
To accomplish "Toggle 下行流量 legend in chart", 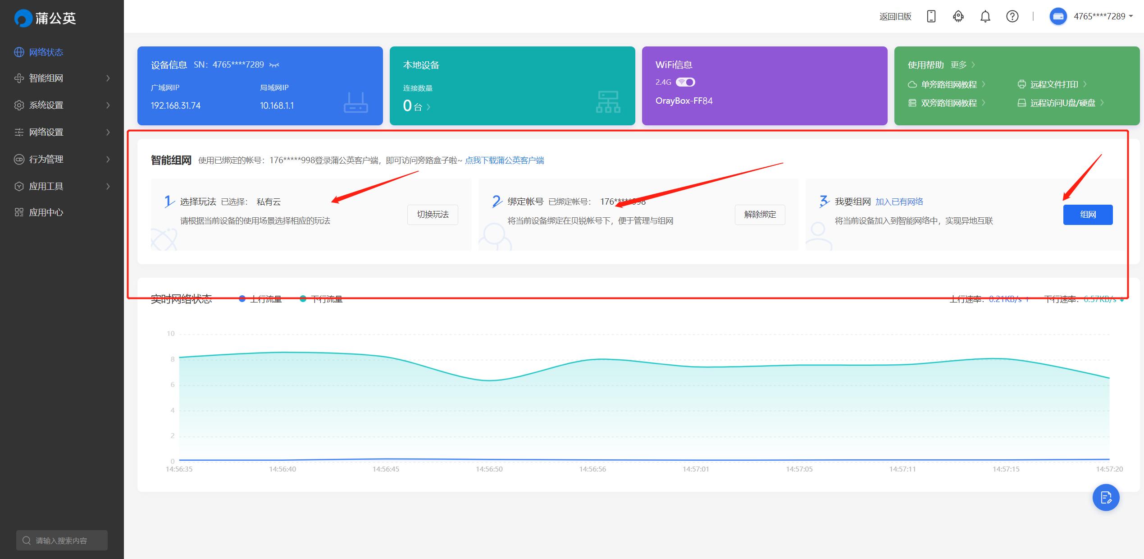I will pyautogui.click(x=321, y=299).
